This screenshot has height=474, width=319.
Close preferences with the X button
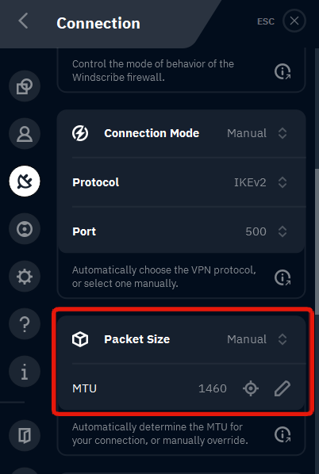(x=294, y=21)
